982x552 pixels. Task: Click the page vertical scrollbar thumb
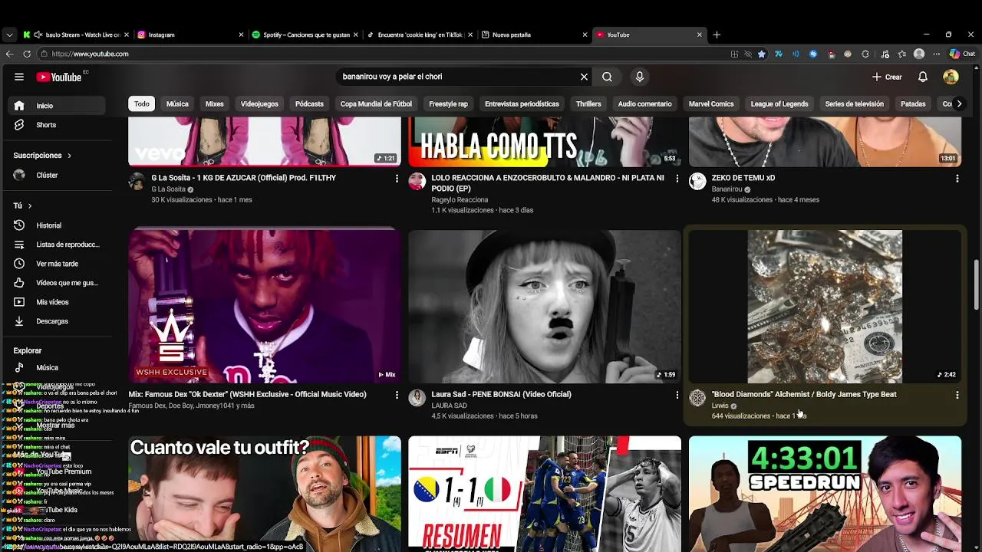click(977, 284)
